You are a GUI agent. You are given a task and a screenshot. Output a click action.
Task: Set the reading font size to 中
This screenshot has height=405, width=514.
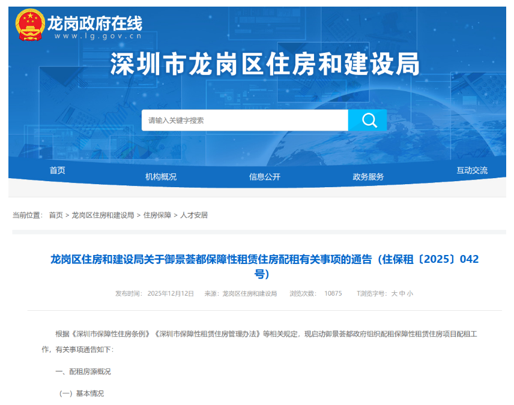point(402,293)
